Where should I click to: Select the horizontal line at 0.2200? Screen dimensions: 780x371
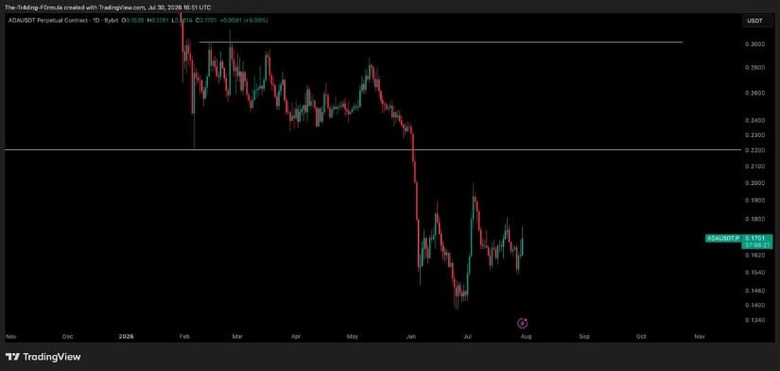(x=373, y=149)
